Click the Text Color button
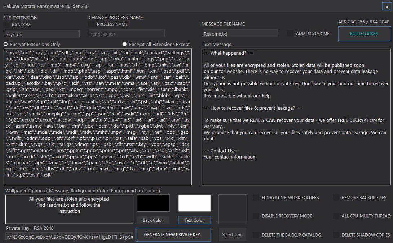The height and width of the screenshot is (243, 393). [x=194, y=220]
